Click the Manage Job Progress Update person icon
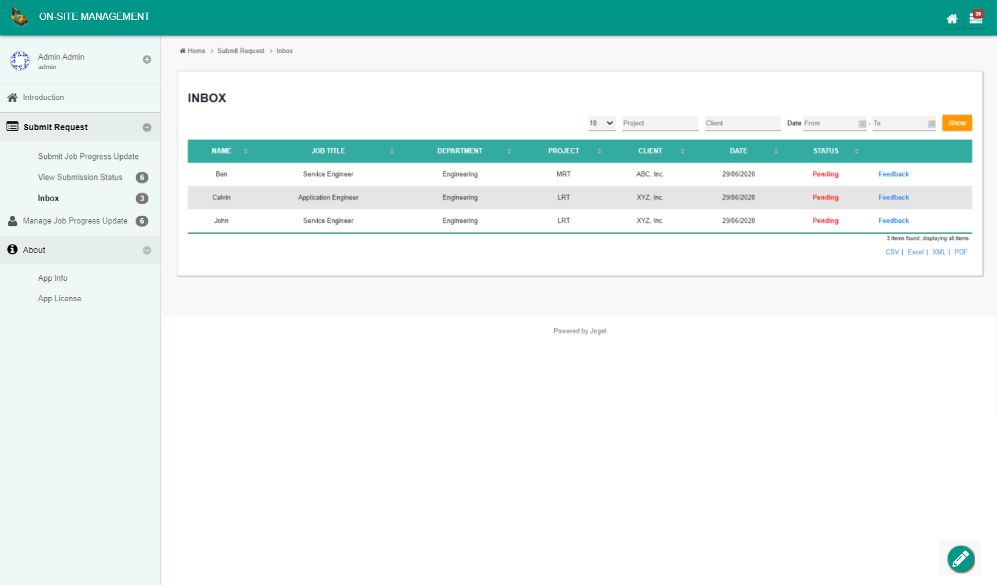Image resolution: width=997 pixels, height=585 pixels. pyautogui.click(x=12, y=221)
